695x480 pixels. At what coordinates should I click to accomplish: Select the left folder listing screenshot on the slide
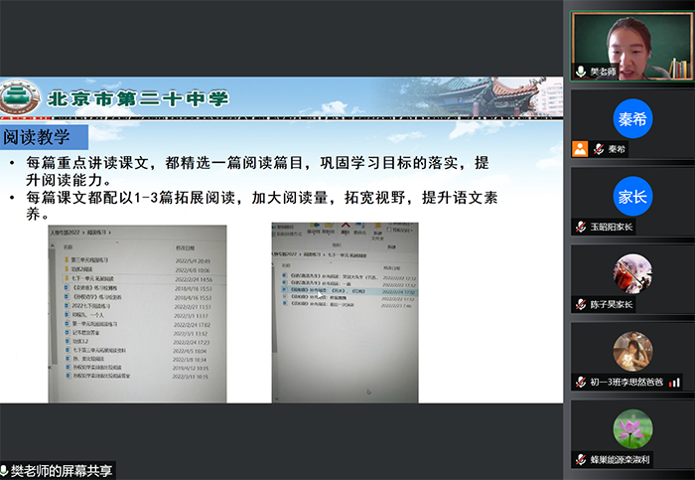tap(137, 314)
